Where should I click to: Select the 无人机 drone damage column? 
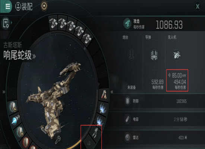pyautogui.click(x=177, y=62)
